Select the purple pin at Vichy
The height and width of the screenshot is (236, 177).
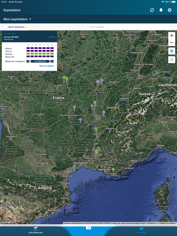coord(74,108)
